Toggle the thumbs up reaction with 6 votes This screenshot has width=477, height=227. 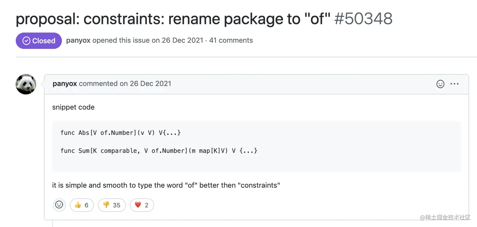[x=81, y=205]
